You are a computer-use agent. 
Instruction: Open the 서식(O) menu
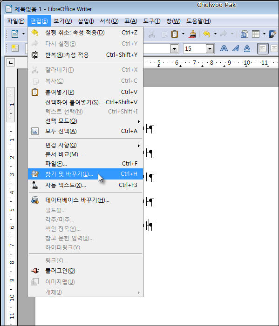(x=109, y=21)
